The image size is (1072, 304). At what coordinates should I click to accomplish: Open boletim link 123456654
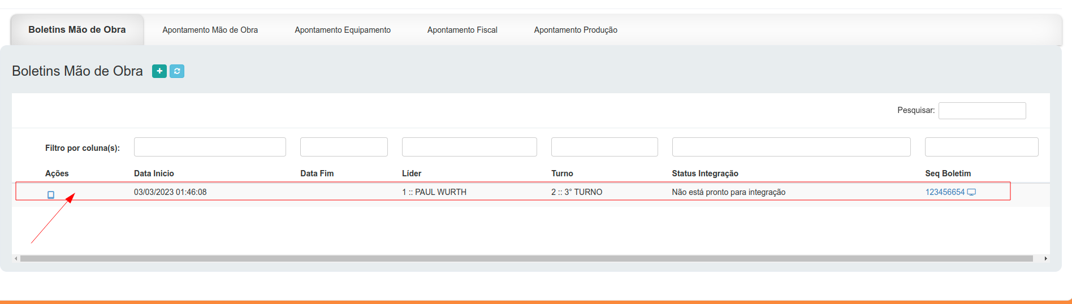coord(944,192)
